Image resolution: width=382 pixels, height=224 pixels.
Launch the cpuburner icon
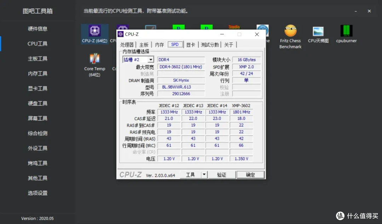(346, 34)
